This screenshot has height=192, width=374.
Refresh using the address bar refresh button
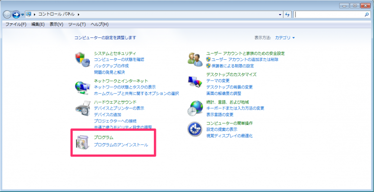click(287, 15)
